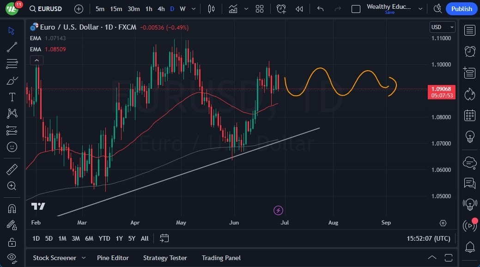480x267 pixels.
Task: Switch to the Strategy Tester tab
Action: tap(165, 258)
